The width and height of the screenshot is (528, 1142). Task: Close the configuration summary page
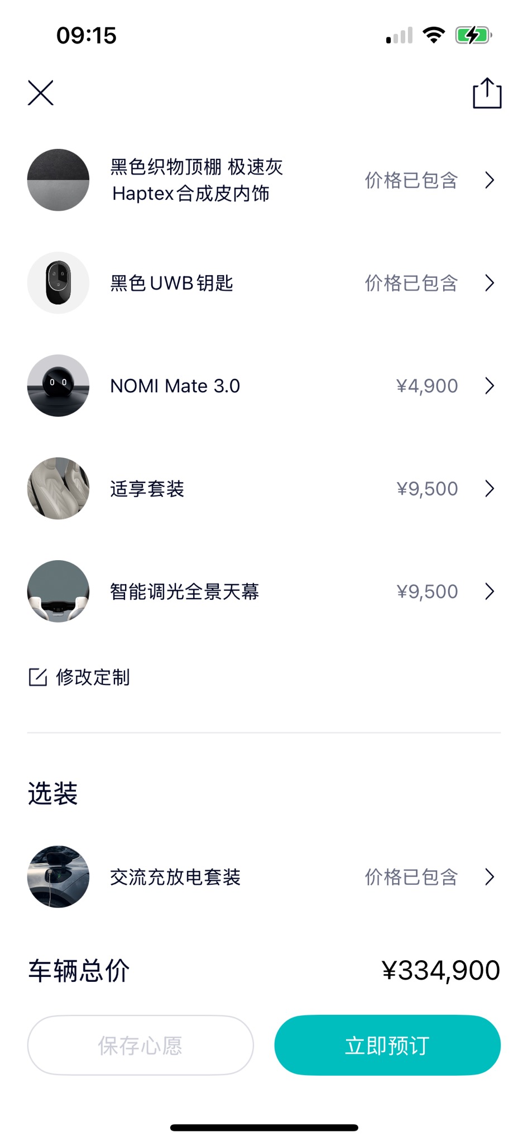pos(41,93)
